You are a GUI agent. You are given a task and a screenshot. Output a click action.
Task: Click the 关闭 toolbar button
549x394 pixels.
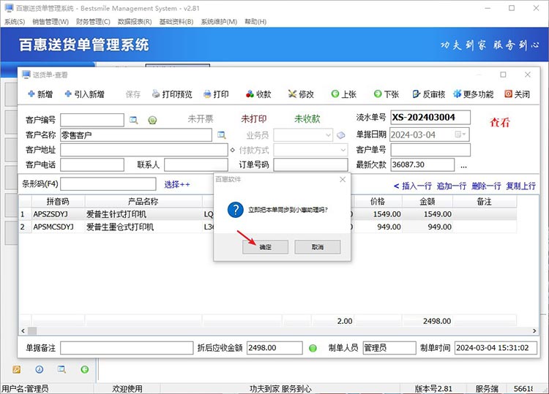517,94
